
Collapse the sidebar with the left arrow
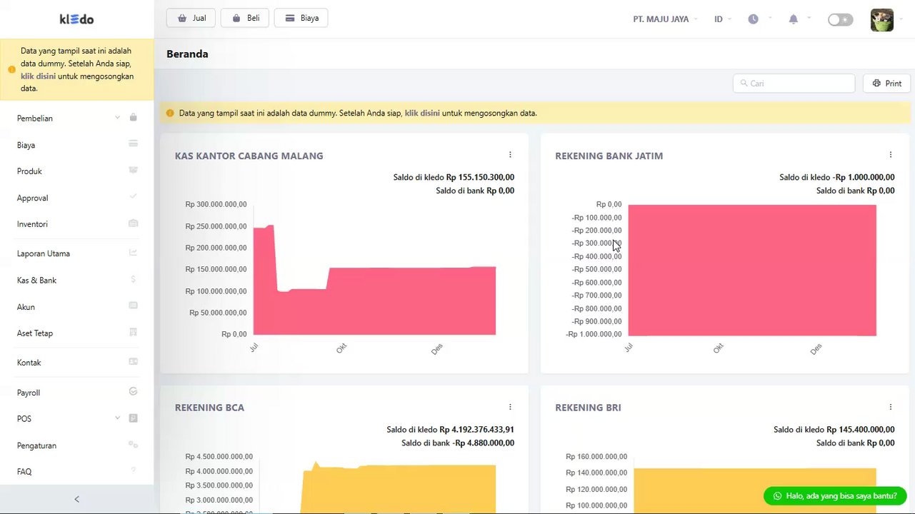click(77, 499)
